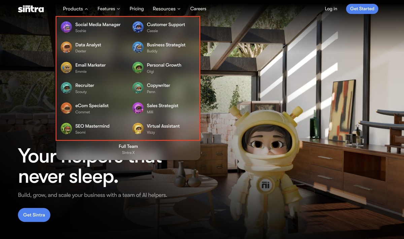Click Scouty's teal avatar icon

coord(66,88)
